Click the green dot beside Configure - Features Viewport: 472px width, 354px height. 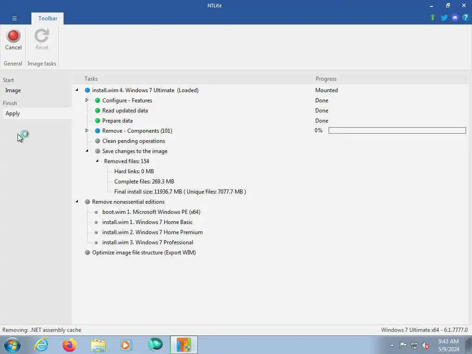(x=98, y=100)
